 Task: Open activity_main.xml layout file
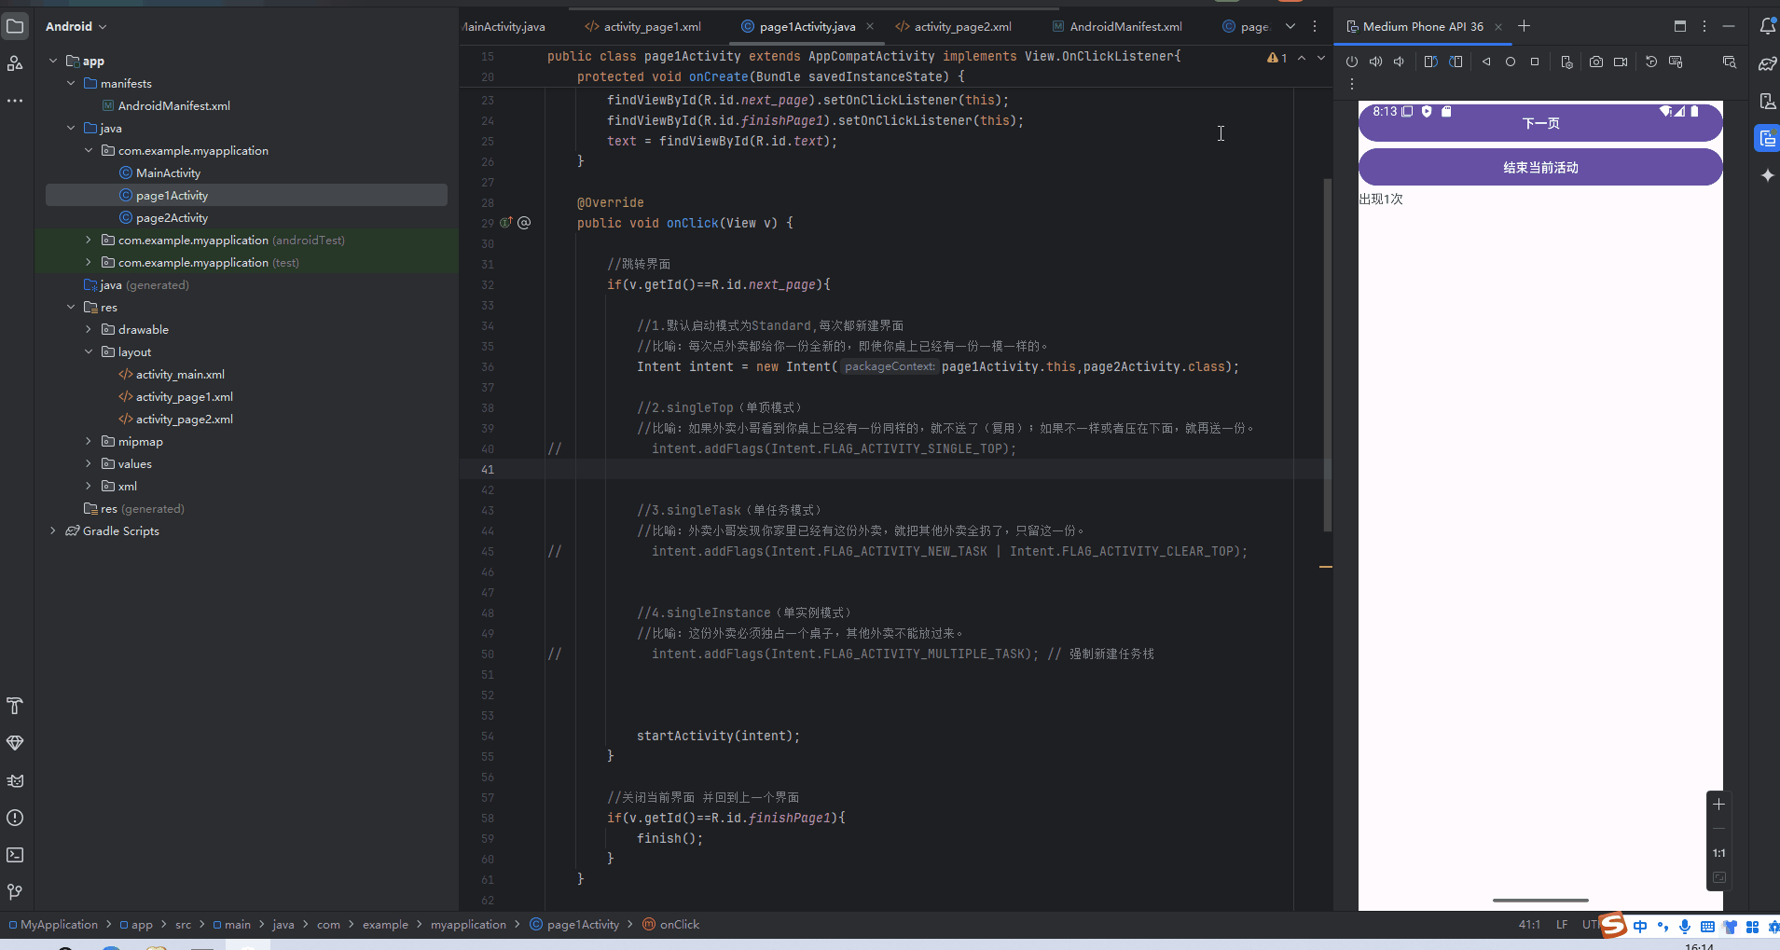180,374
